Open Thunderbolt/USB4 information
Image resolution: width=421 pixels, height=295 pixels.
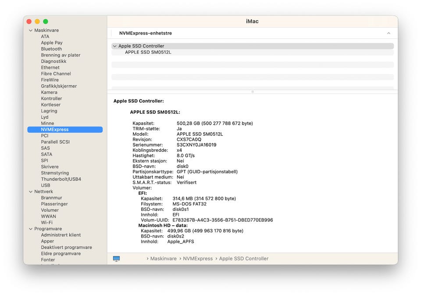coord(61,179)
